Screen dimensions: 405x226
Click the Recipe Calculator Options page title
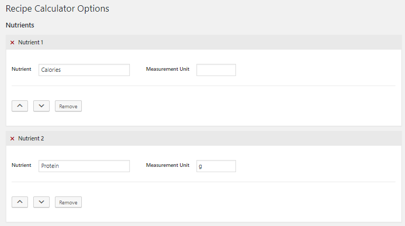(x=58, y=8)
